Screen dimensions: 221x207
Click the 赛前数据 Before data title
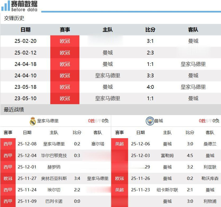(x=24, y=6)
